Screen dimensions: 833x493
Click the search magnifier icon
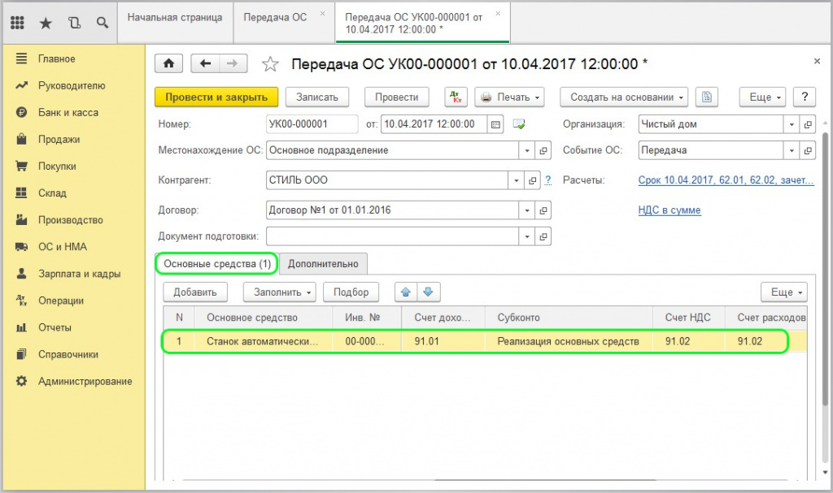click(102, 23)
